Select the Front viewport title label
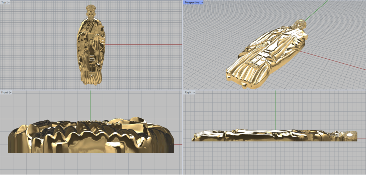366x175 pixels. click(x=5, y=92)
